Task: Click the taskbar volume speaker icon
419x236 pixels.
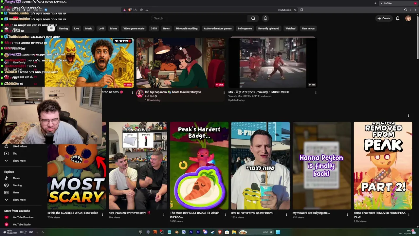Action: [21, 232]
